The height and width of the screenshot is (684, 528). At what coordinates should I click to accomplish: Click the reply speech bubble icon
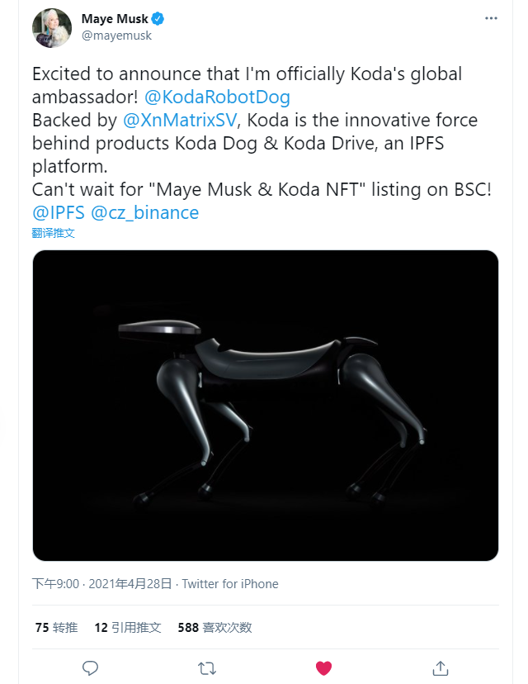90,667
